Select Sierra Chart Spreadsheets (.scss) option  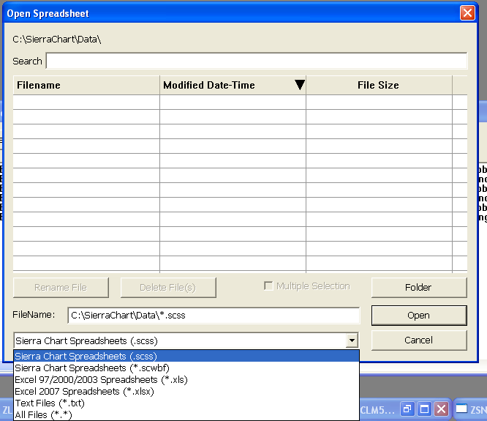[186, 356]
